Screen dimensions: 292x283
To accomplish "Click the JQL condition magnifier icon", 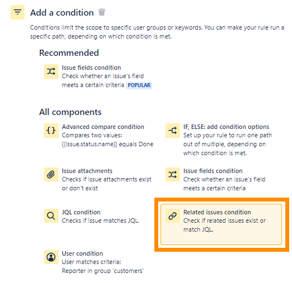I will click(51, 215).
